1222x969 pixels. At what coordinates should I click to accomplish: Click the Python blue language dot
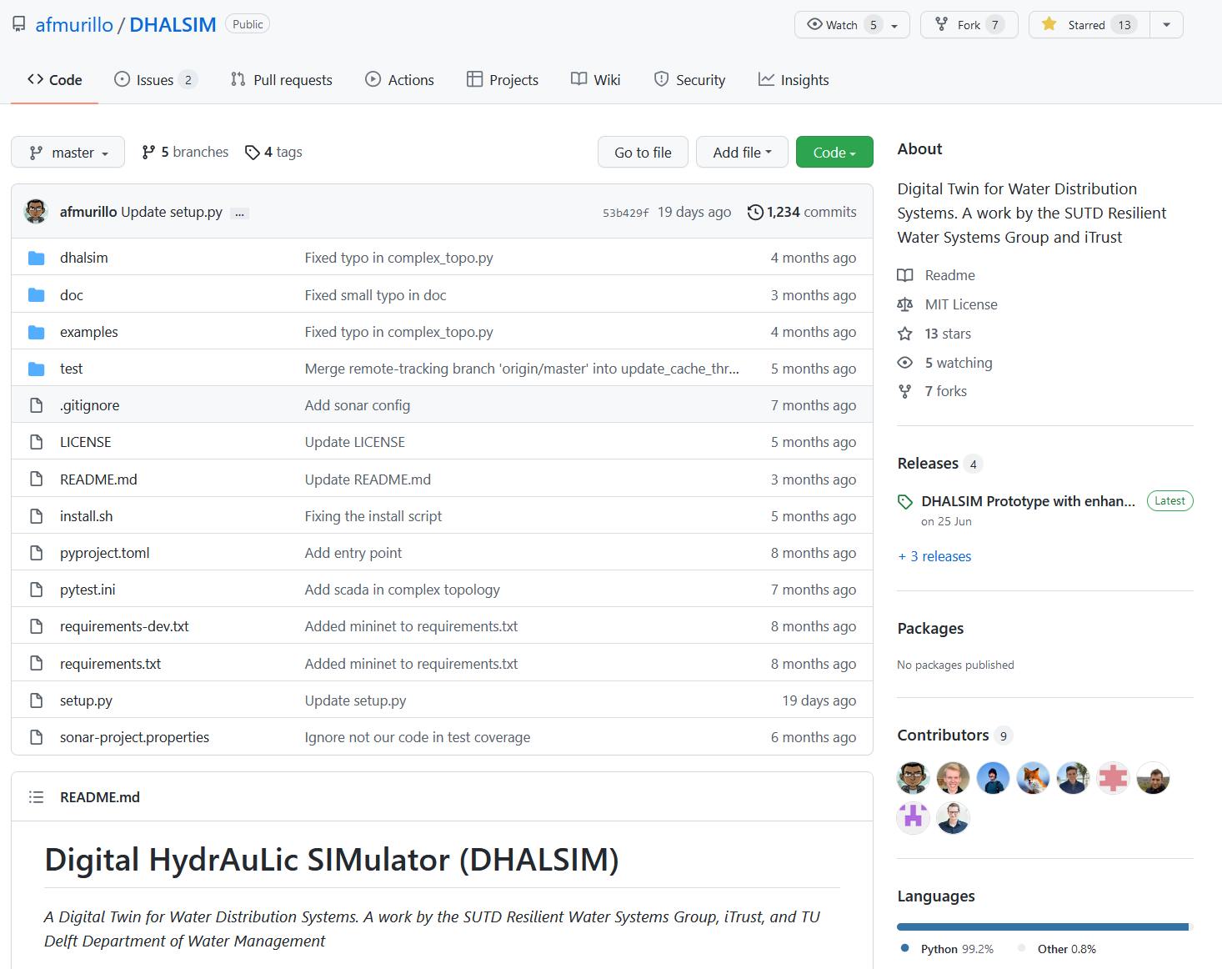pyautogui.click(x=905, y=948)
